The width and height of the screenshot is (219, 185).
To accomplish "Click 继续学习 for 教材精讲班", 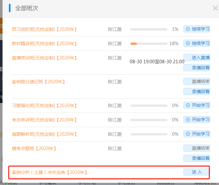I will pyautogui.click(x=197, y=44).
